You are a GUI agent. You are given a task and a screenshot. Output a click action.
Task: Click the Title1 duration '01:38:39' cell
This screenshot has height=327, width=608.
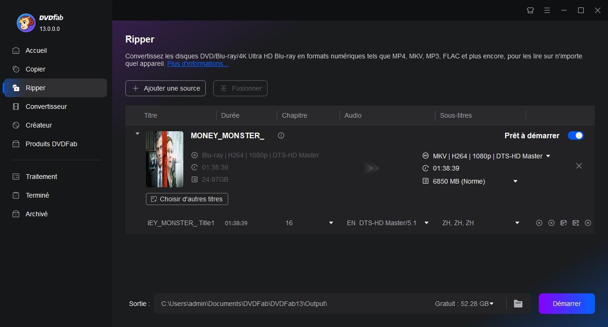(236, 223)
